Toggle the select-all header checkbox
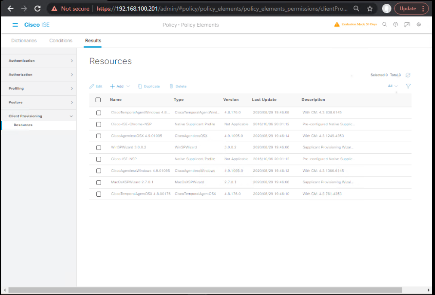The image size is (435, 295). click(98, 100)
